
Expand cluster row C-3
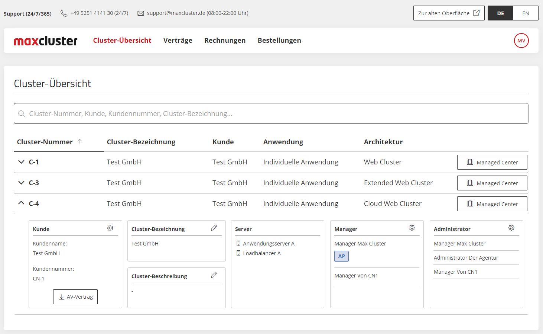pos(21,183)
